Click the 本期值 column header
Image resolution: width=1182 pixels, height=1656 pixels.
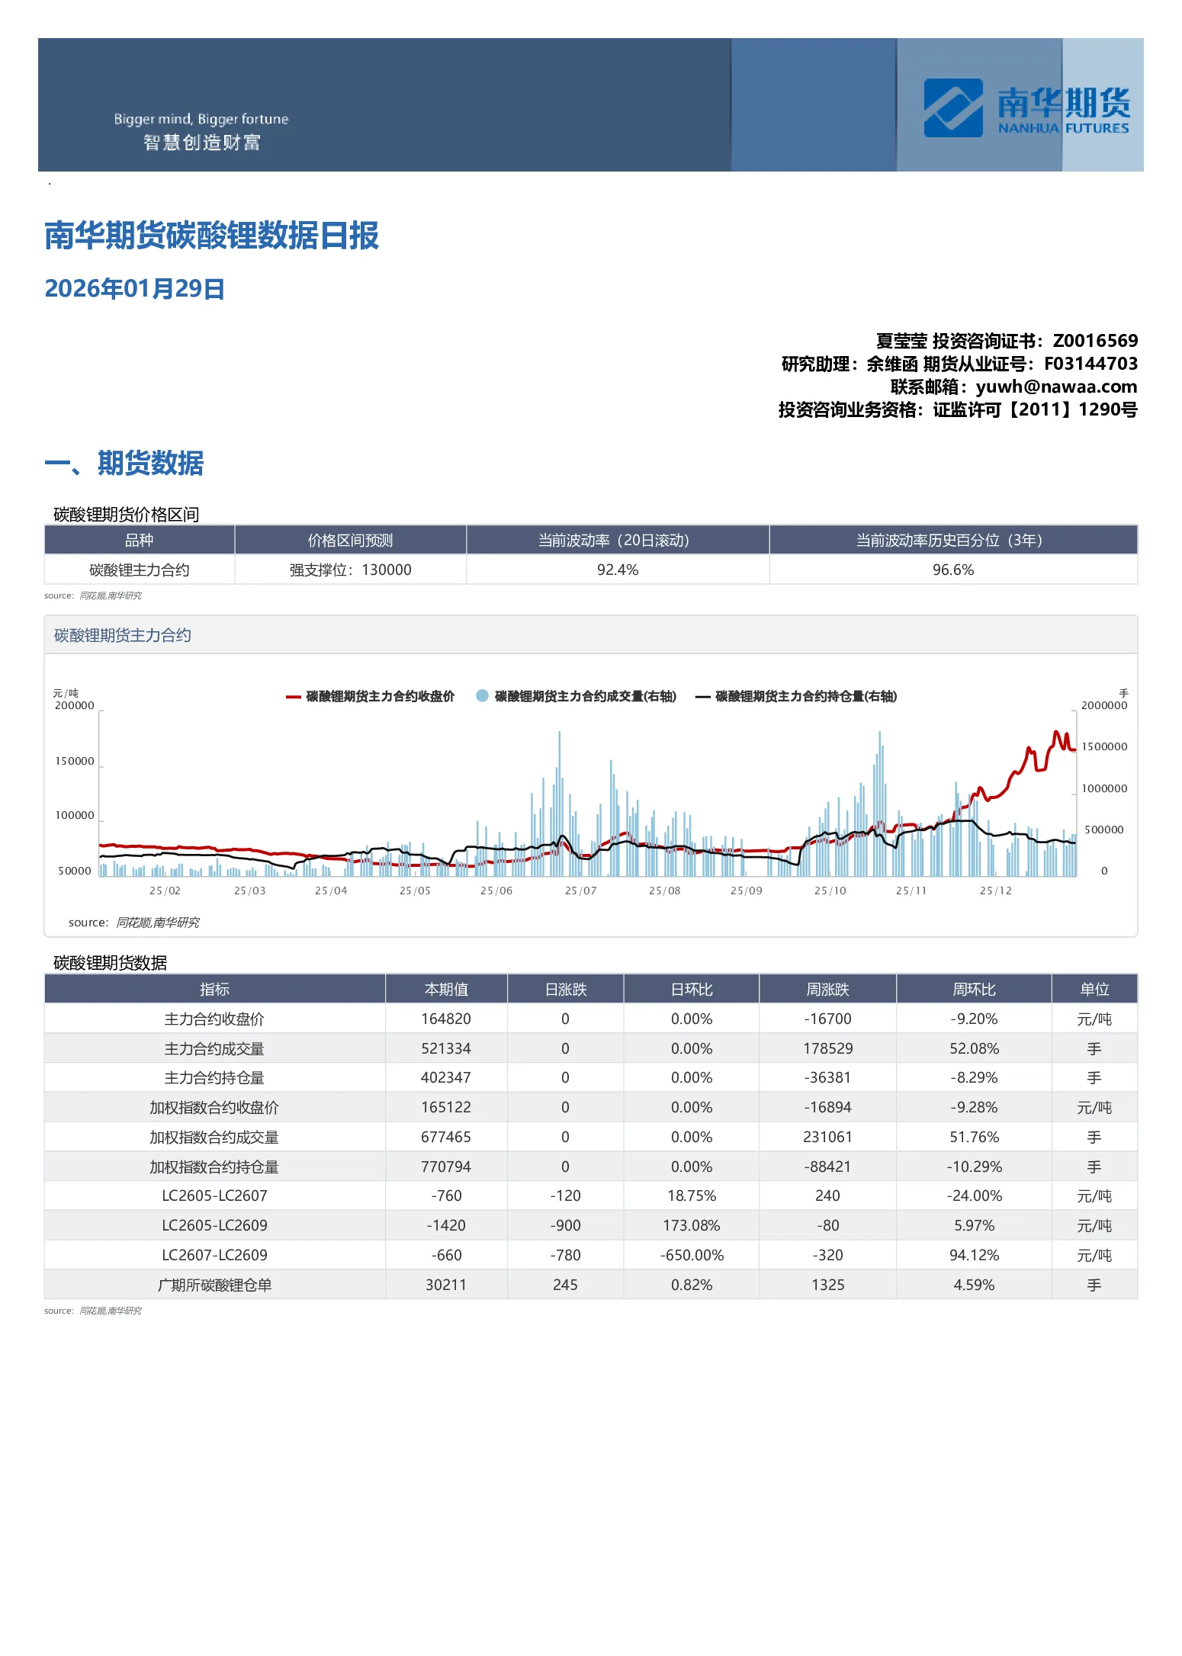447,990
